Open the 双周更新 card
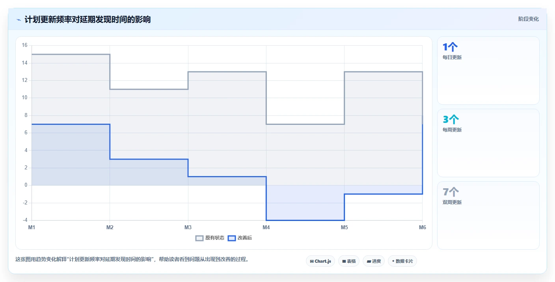The image size is (555, 282). (x=488, y=215)
